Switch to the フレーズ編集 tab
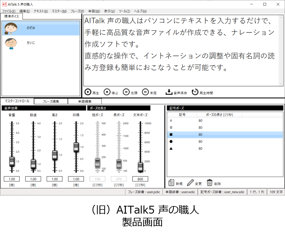 pyautogui.click(x=51, y=101)
